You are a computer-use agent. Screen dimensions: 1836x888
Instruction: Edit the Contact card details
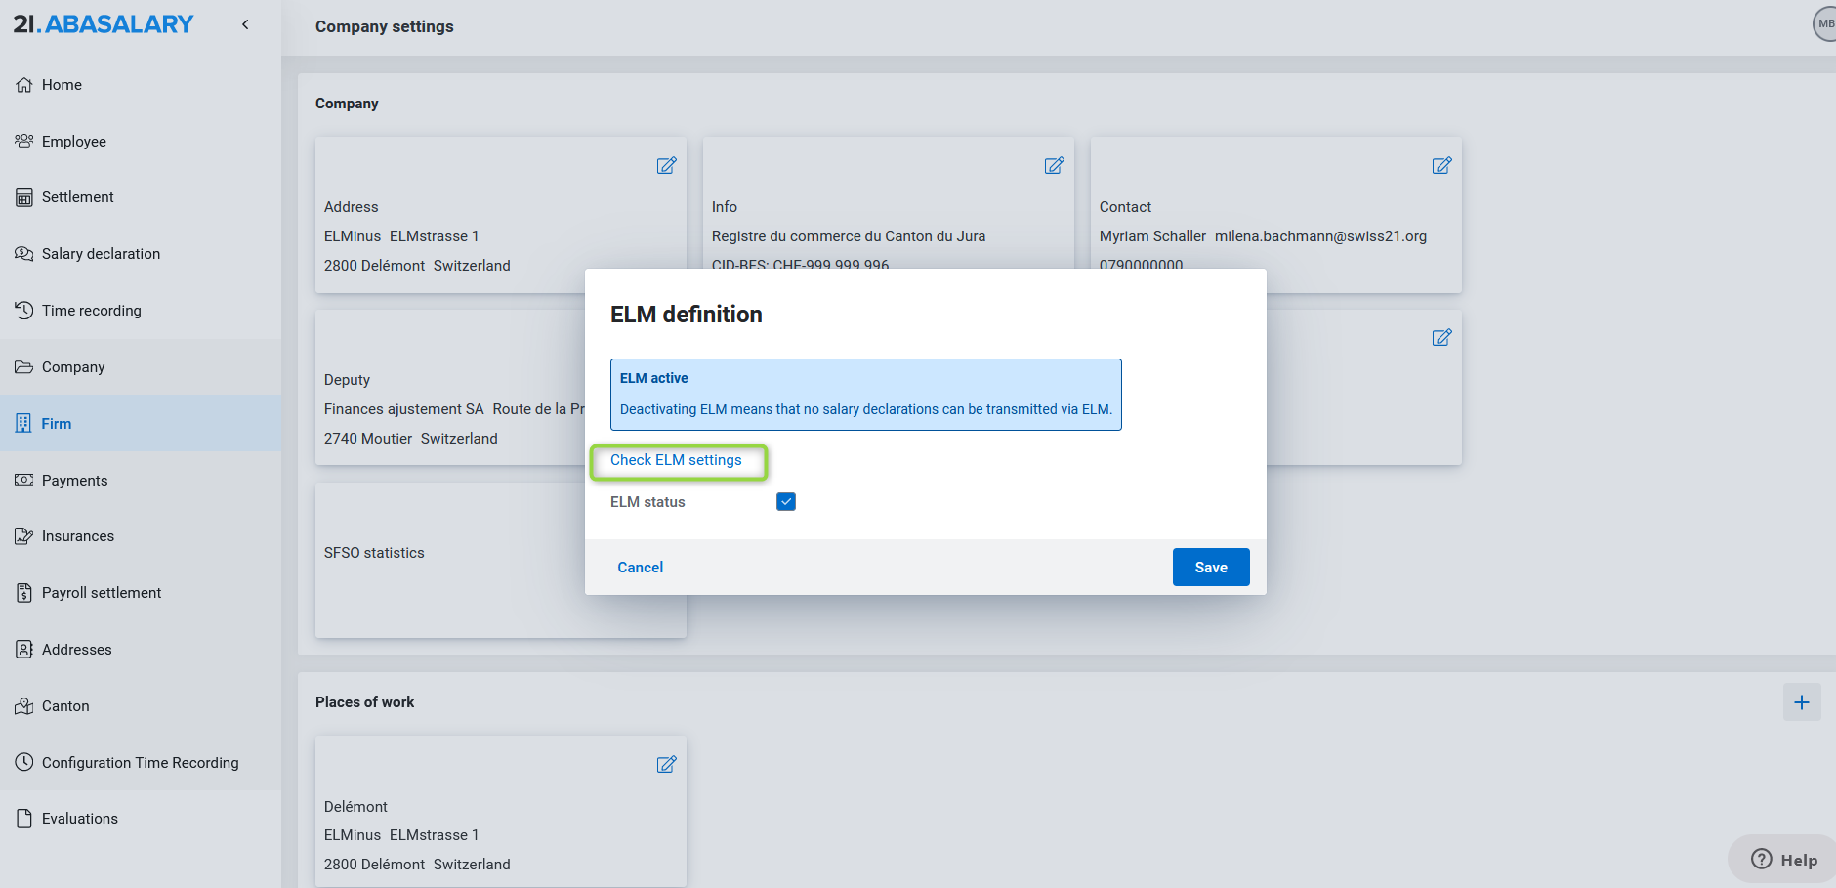(x=1441, y=165)
